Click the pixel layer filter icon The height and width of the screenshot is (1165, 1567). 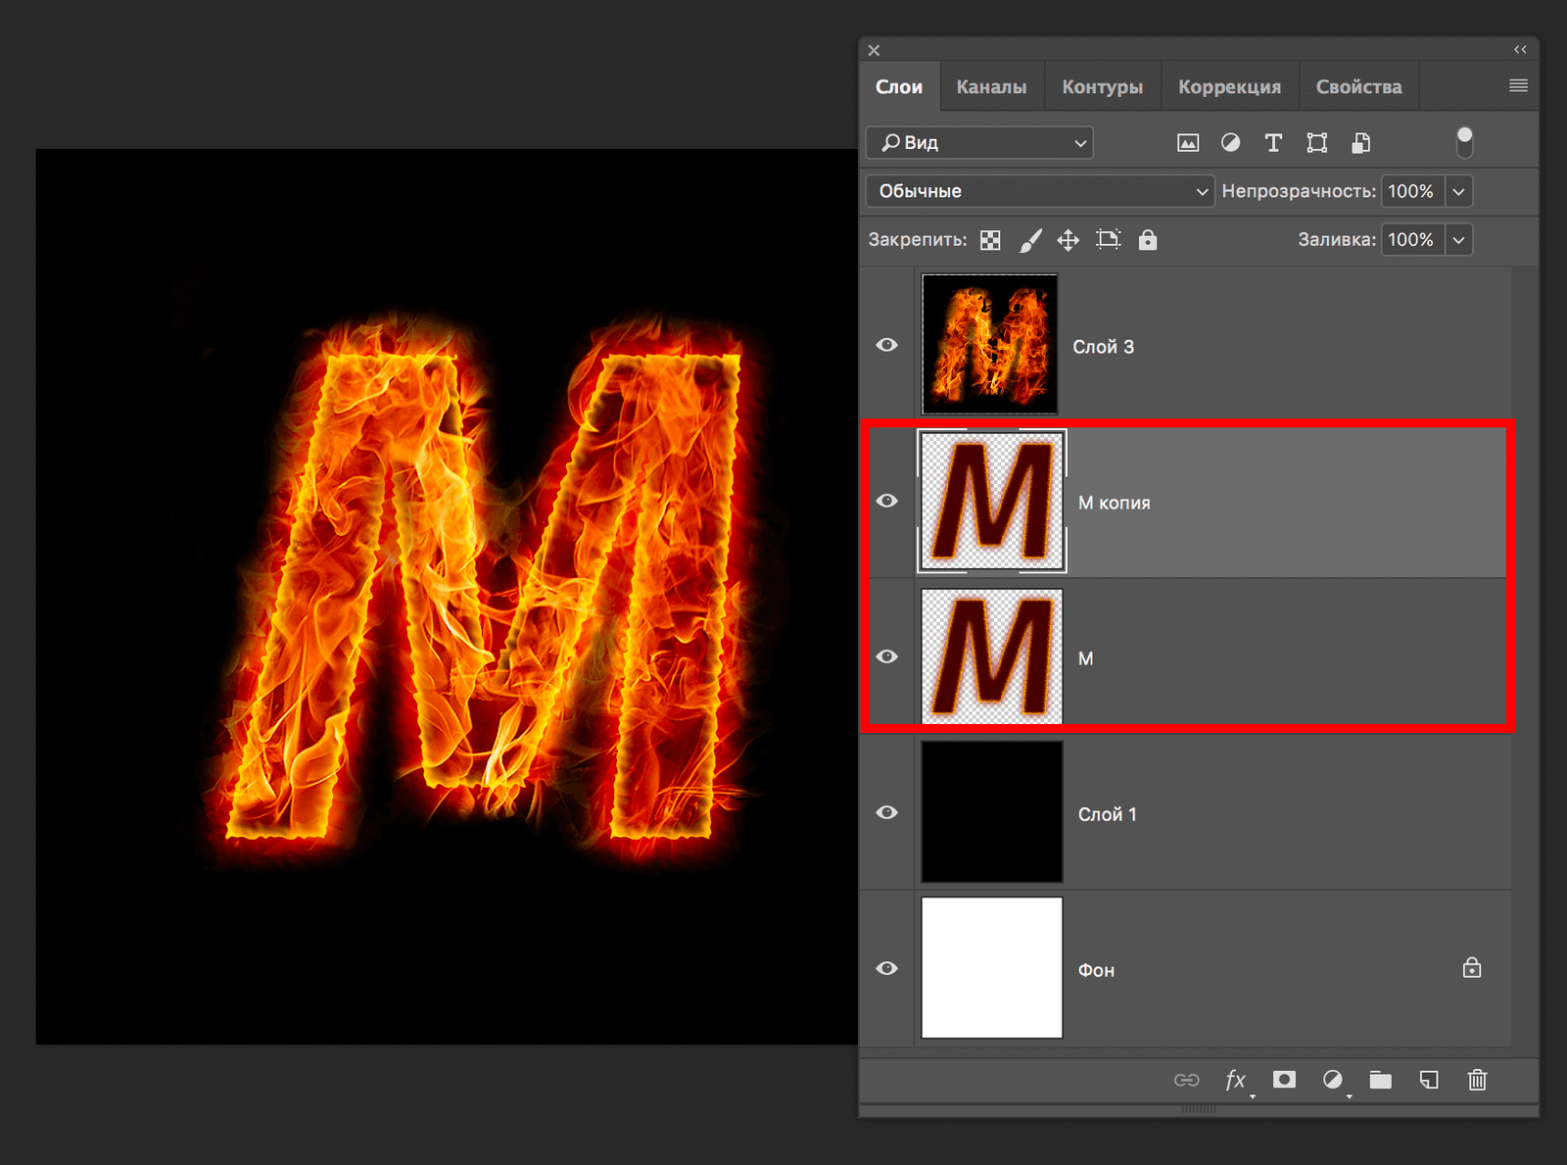1187,143
